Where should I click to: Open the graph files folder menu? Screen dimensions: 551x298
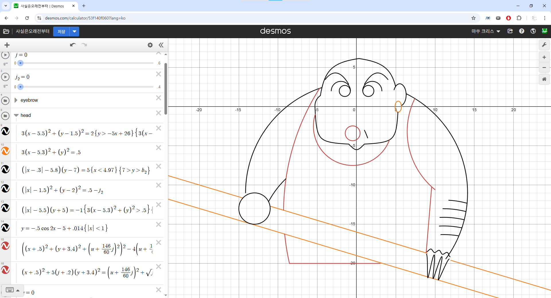[x=6, y=31]
